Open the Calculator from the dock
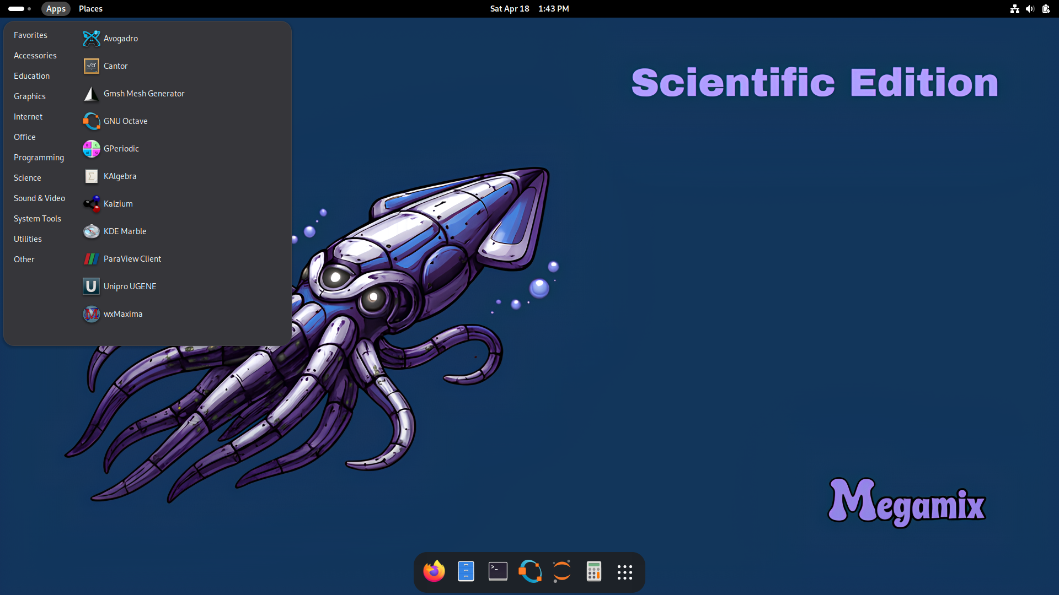This screenshot has width=1059, height=595. point(593,571)
